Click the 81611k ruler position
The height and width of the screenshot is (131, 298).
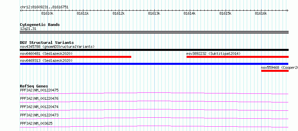coord(83,13)
